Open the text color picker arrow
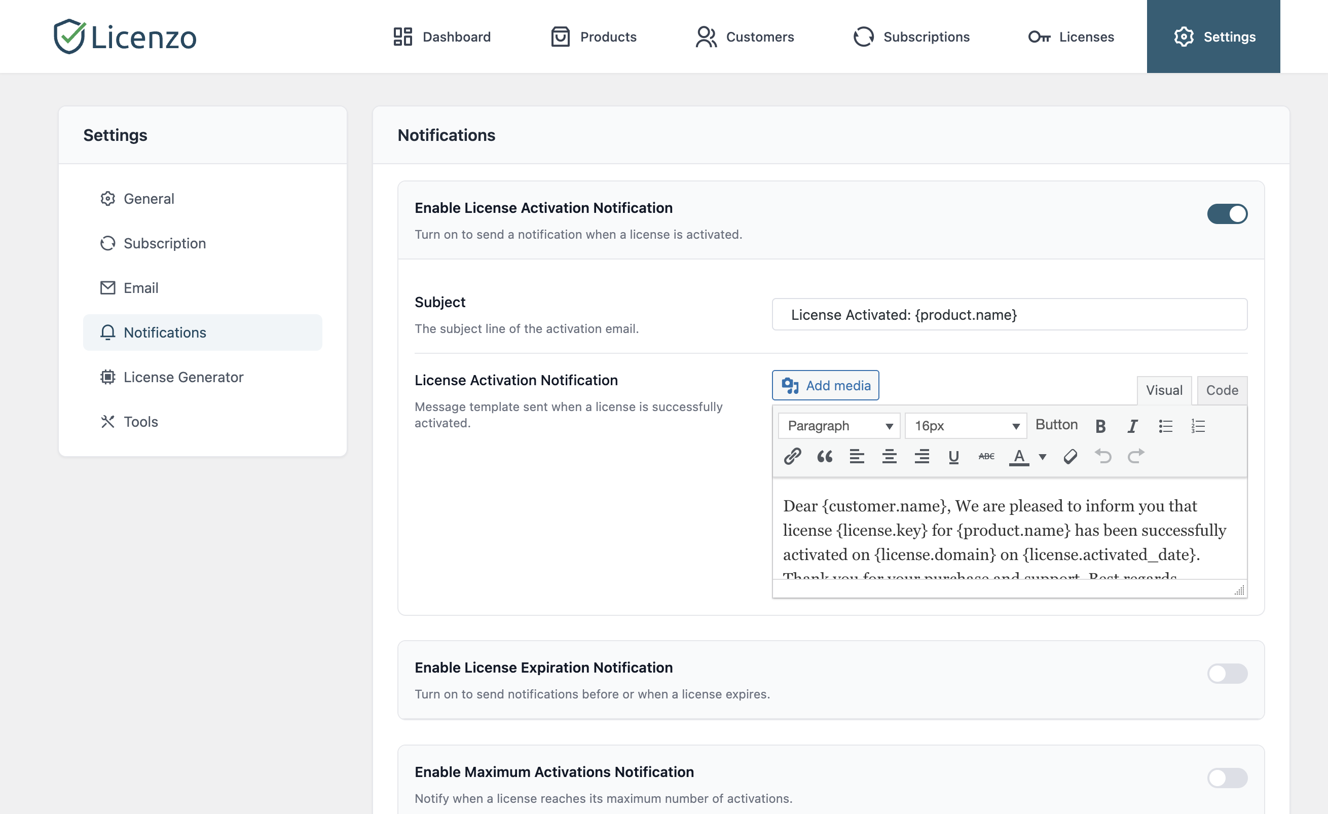The width and height of the screenshot is (1328, 814). [1042, 457]
